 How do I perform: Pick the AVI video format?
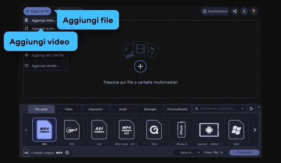[x=99, y=130]
